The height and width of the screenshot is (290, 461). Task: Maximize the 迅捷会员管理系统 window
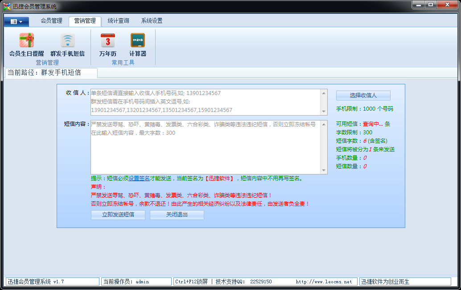click(431, 5)
